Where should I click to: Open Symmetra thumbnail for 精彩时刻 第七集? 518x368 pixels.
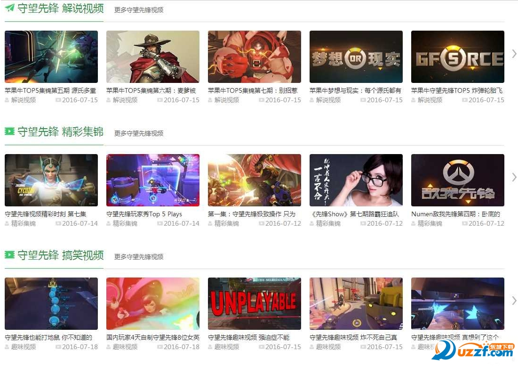(x=51, y=180)
